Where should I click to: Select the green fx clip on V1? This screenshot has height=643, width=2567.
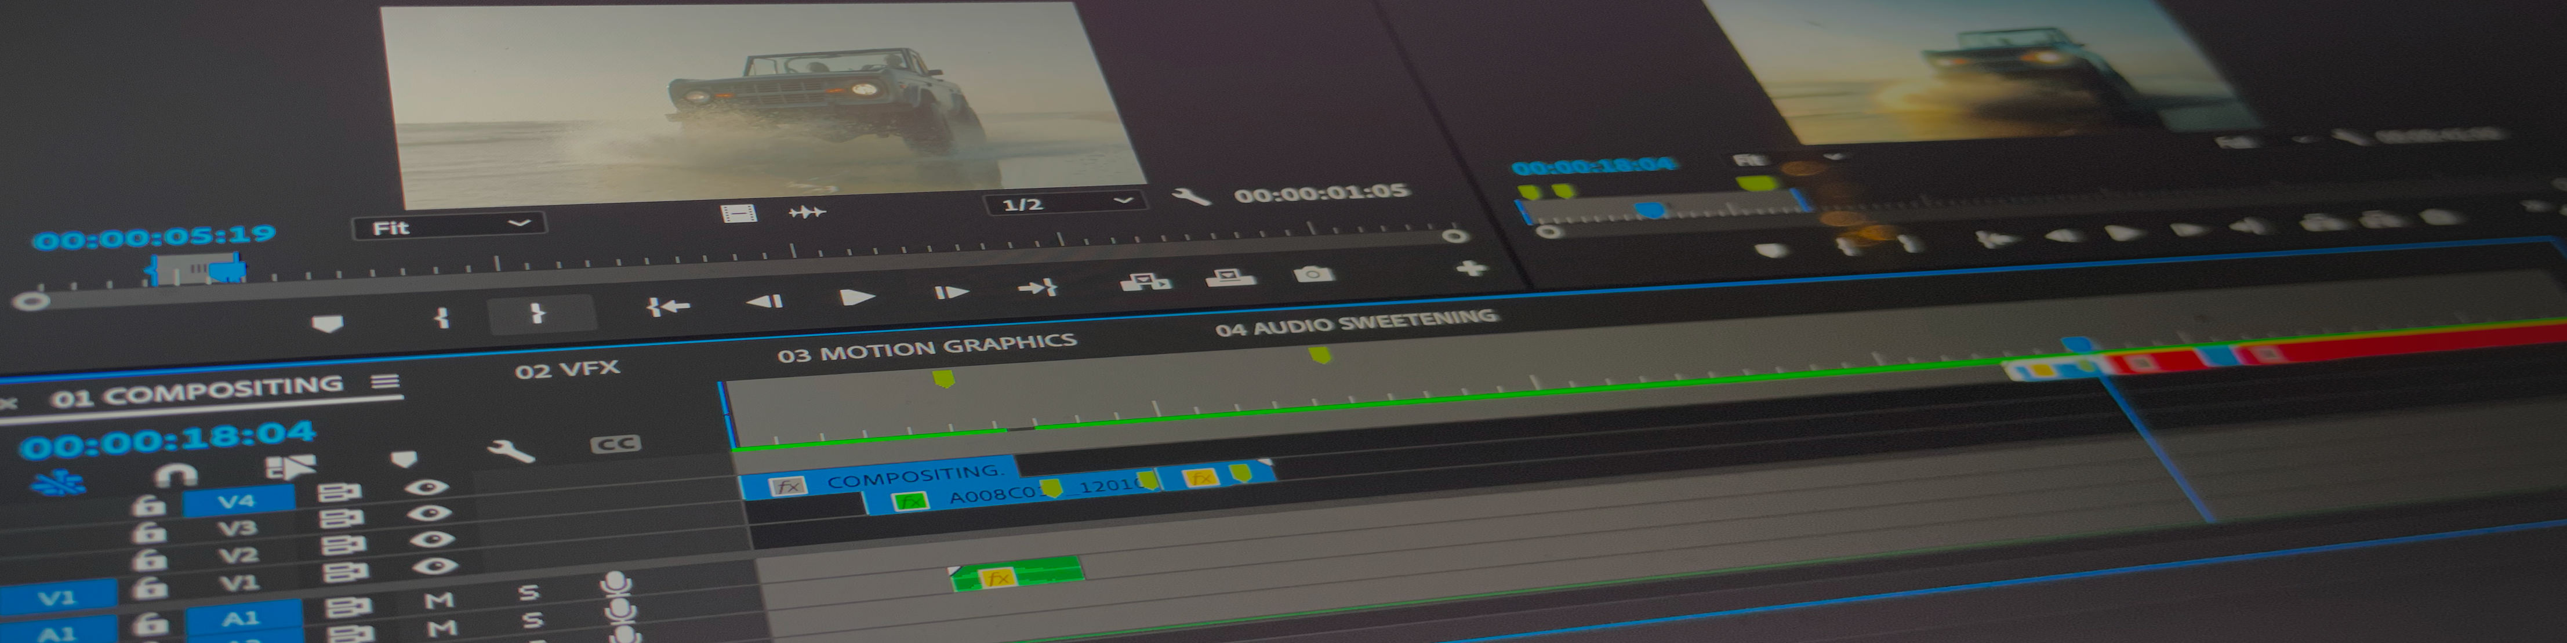pyautogui.click(x=1018, y=573)
